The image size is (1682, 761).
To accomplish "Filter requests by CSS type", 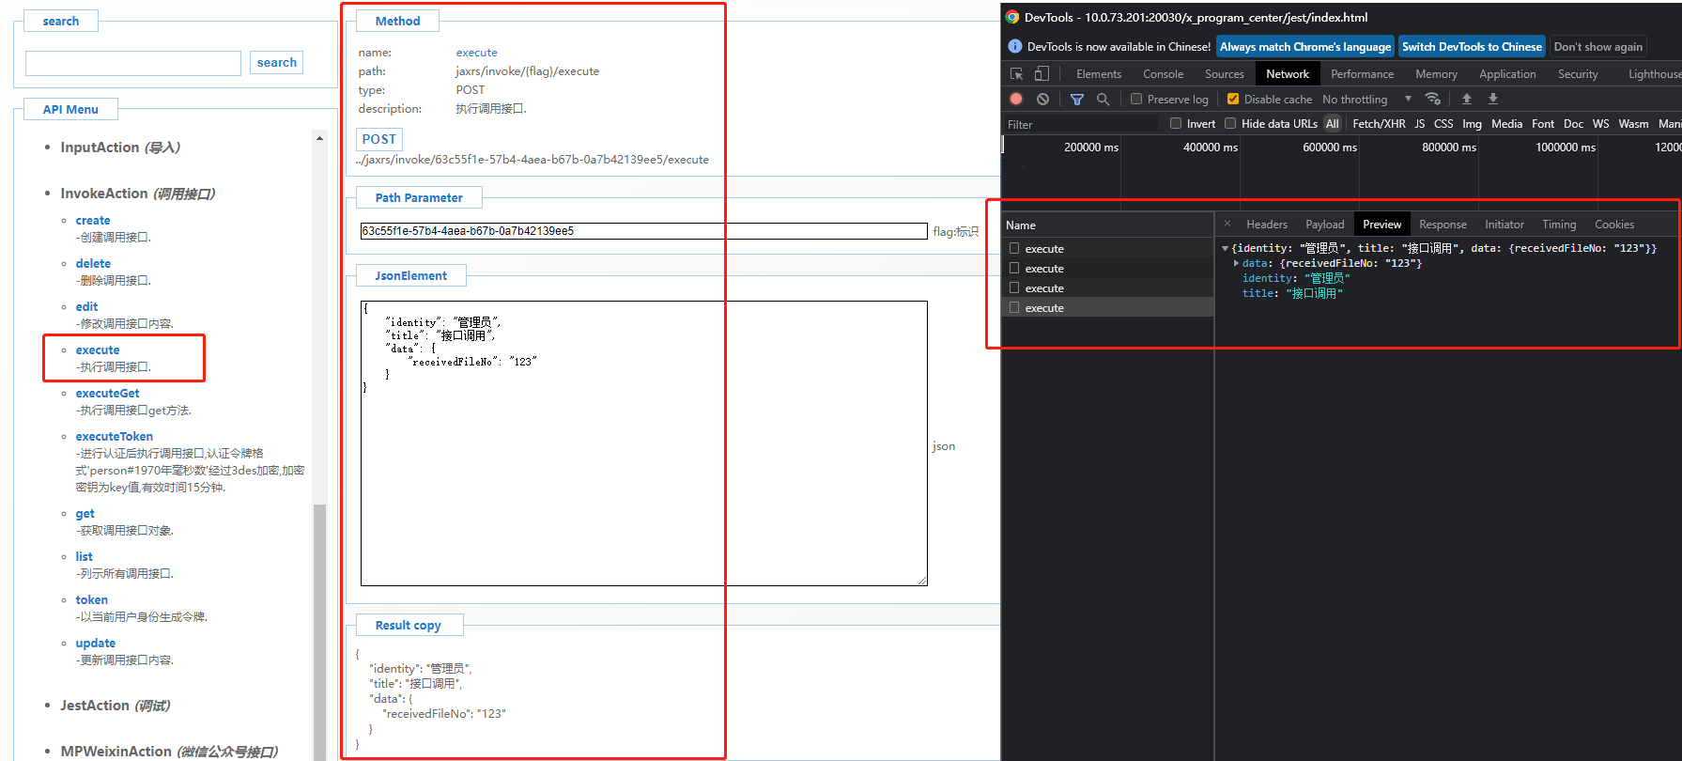I will pos(1443,124).
